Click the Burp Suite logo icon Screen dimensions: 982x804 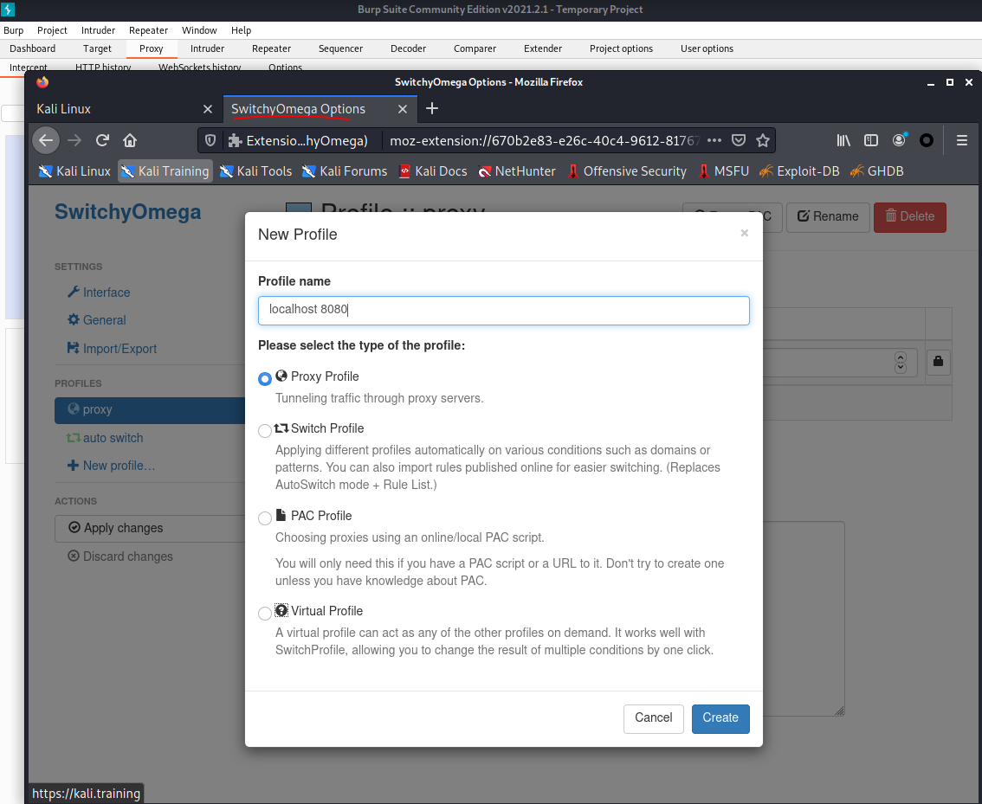[x=8, y=10]
